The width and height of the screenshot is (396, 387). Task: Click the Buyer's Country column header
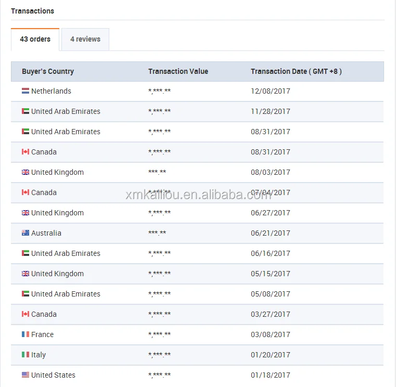tap(48, 71)
